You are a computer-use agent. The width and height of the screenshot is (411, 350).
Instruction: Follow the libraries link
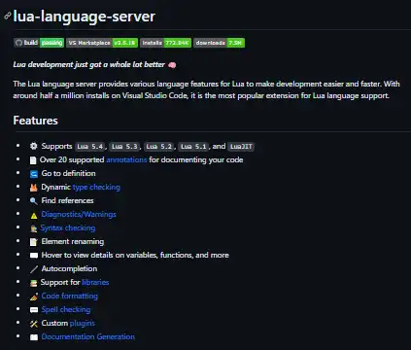95,282
